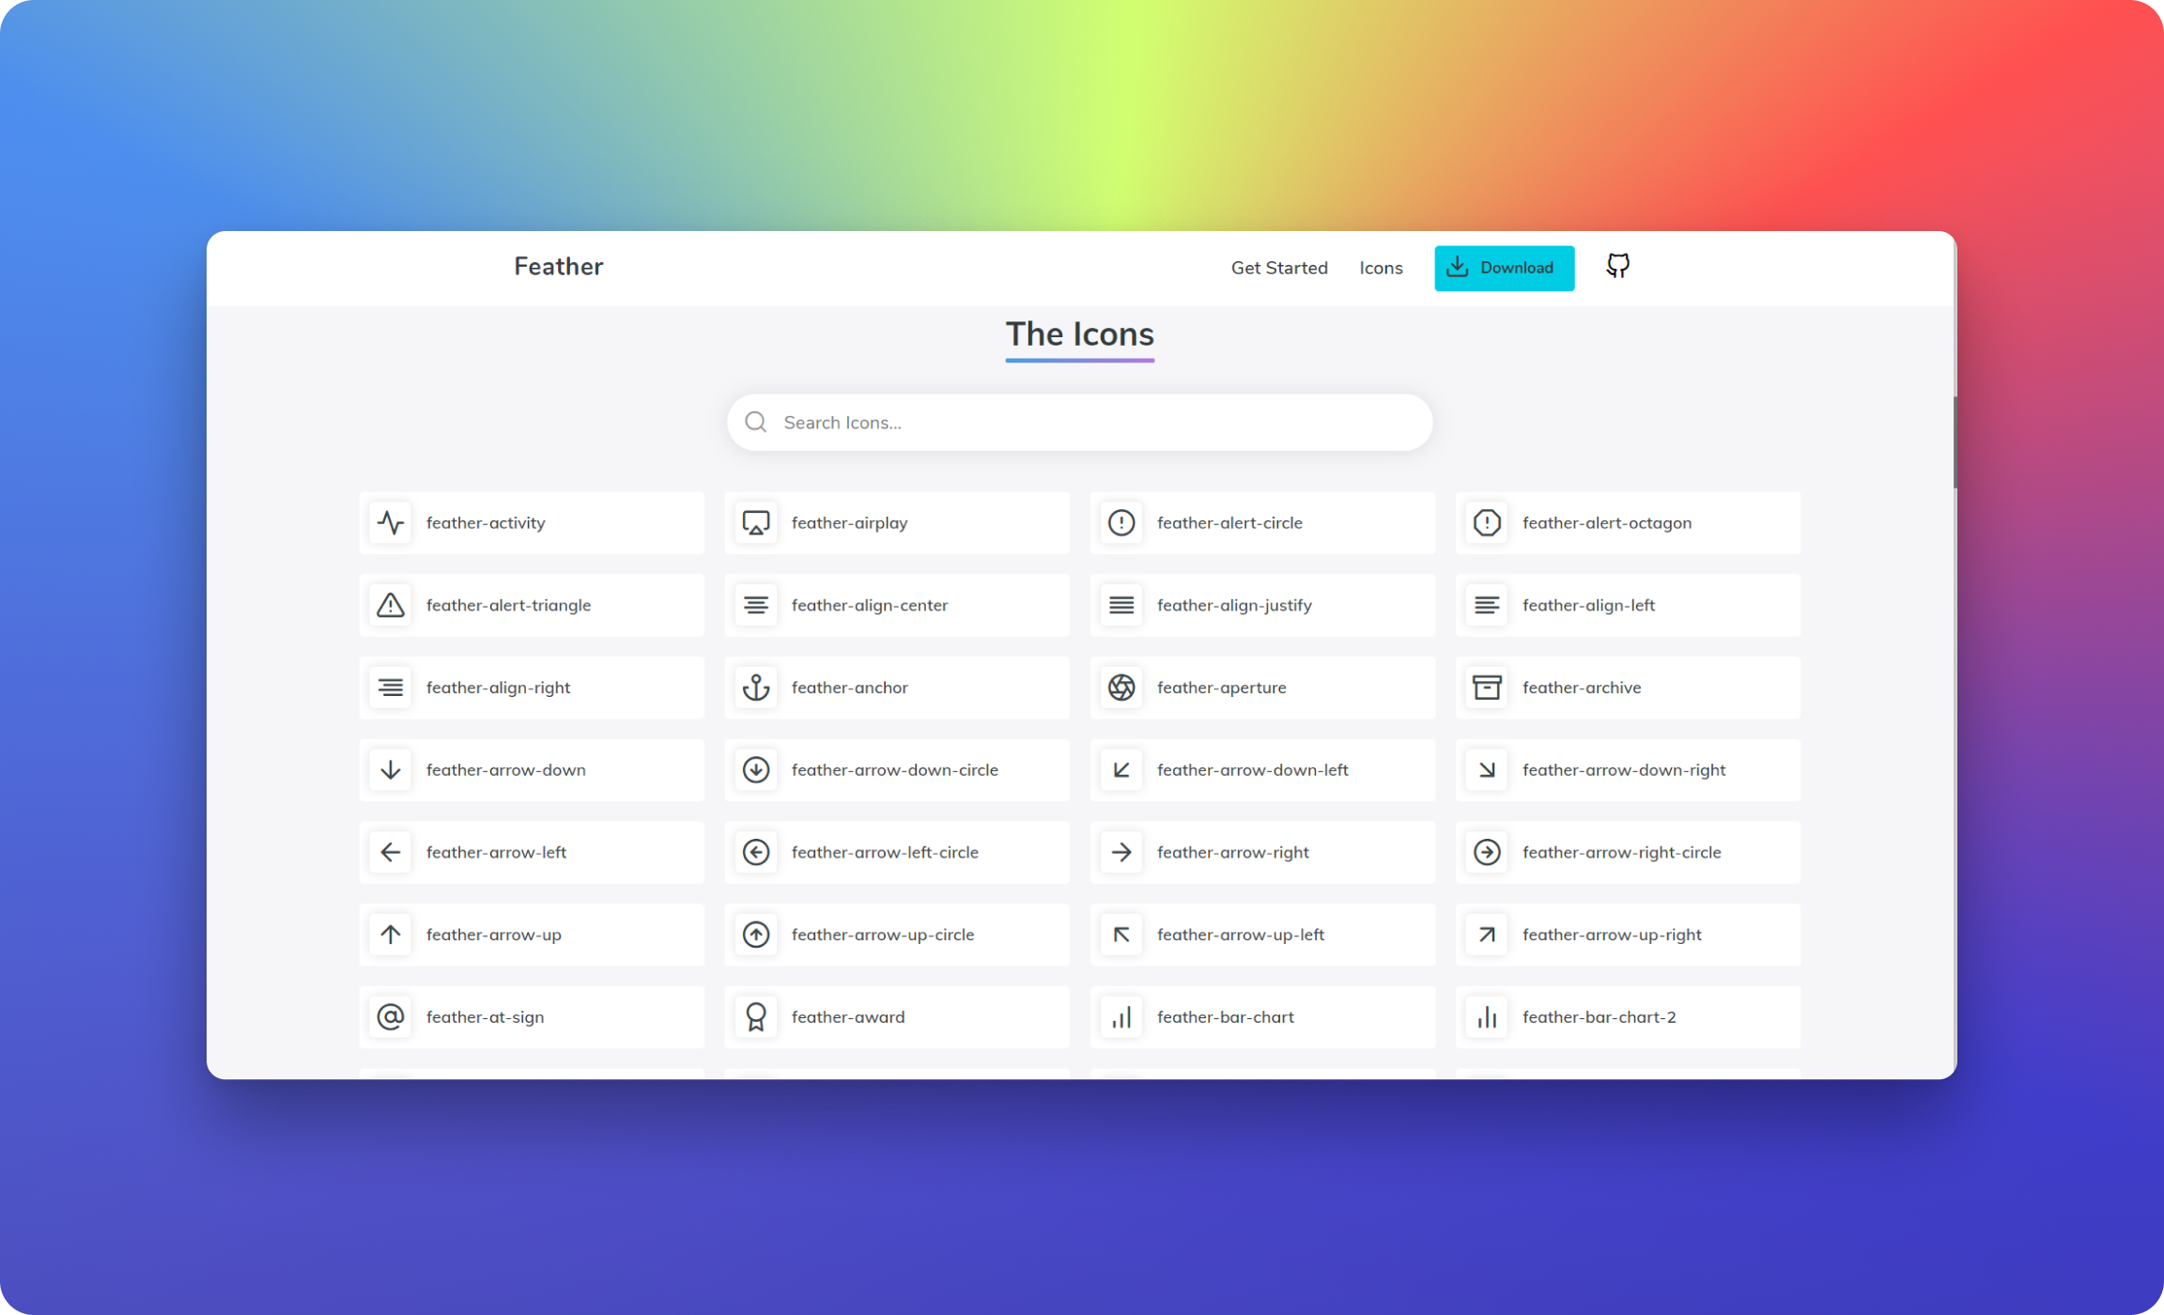The height and width of the screenshot is (1315, 2164).
Task: Select the feather-alert-triangle icon
Action: (x=391, y=604)
